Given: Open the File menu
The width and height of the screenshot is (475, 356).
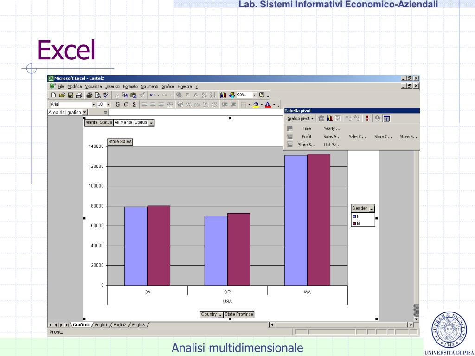Looking at the screenshot, I should [x=61, y=87].
